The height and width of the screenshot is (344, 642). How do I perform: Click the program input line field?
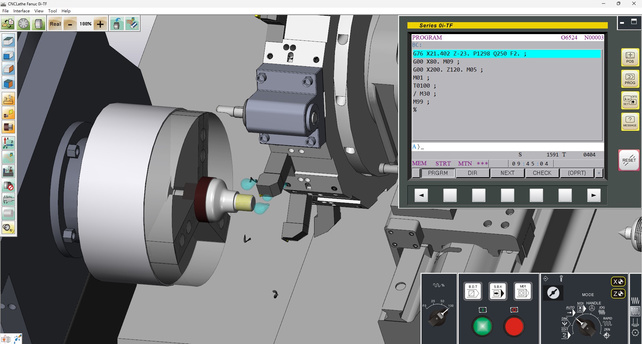point(508,147)
